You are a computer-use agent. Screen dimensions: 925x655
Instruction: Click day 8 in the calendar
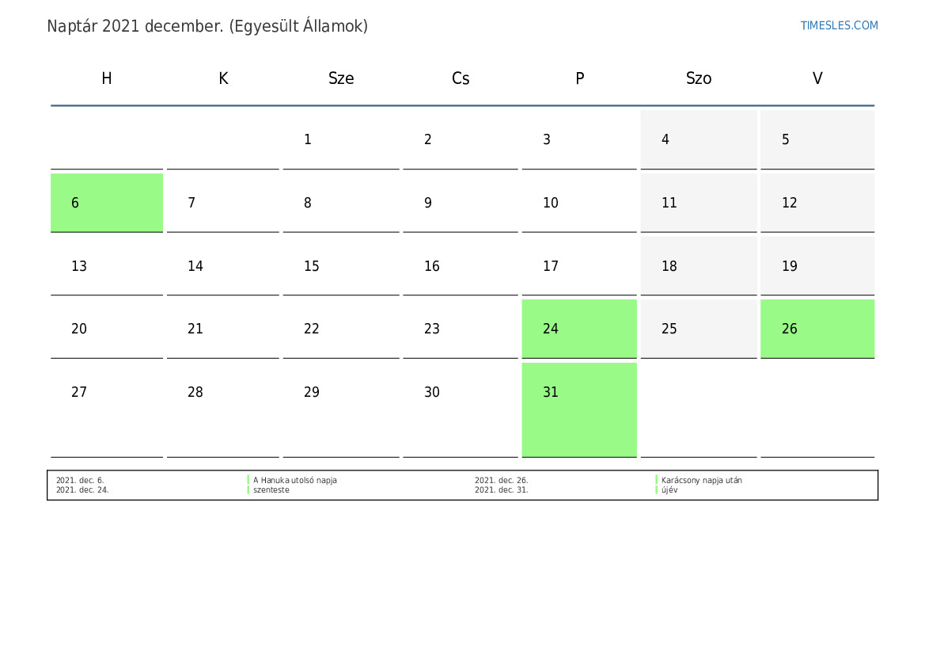pyautogui.click(x=341, y=203)
